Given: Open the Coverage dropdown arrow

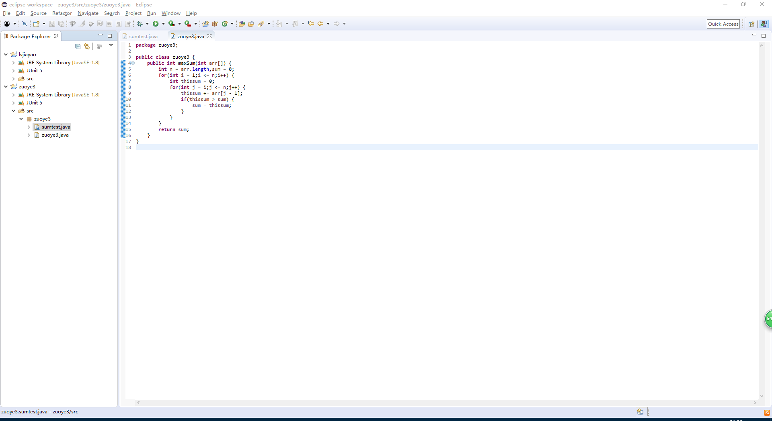Looking at the screenshot, I should click(x=179, y=24).
